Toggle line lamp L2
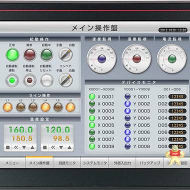 click(x=20, y=107)
